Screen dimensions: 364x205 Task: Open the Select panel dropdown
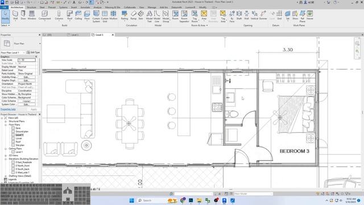(x=5, y=25)
